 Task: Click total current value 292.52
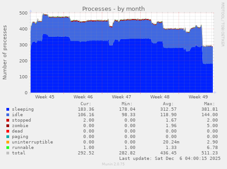click(x=86, y=153)
